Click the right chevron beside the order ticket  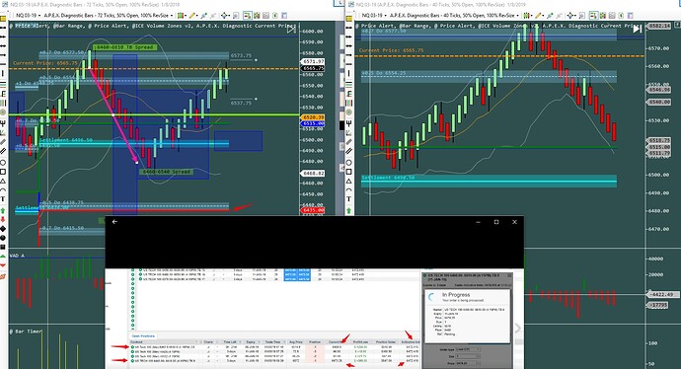point(518,329)
